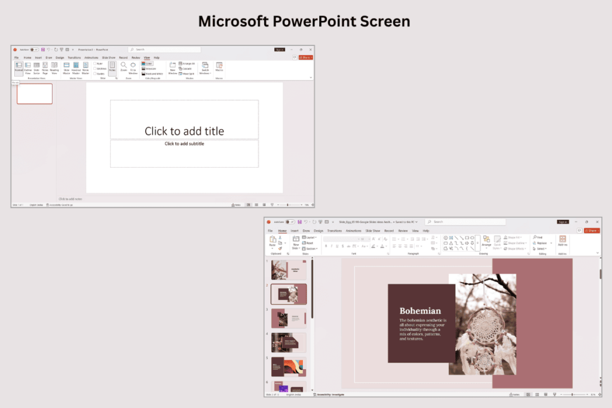Select Normal view in the upper PowerPoint window
Image resolution: width=612 pixels, height=408 pixels.
19,68
